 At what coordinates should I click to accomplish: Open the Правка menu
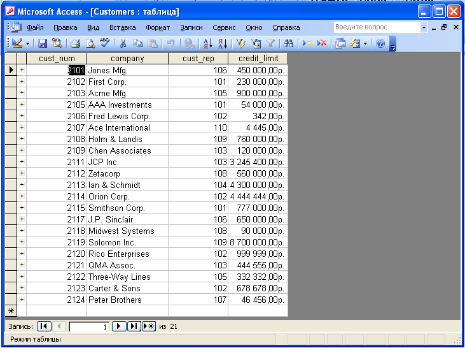(66, 27)
